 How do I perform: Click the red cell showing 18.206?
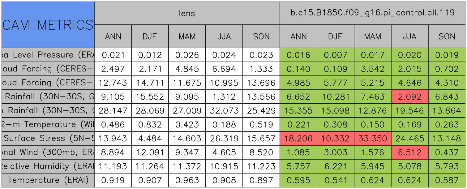(298, 139)
